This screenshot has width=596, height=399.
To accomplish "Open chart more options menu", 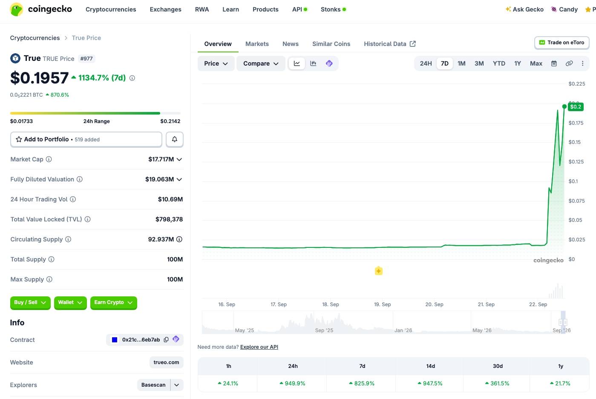I will [583, 63].
